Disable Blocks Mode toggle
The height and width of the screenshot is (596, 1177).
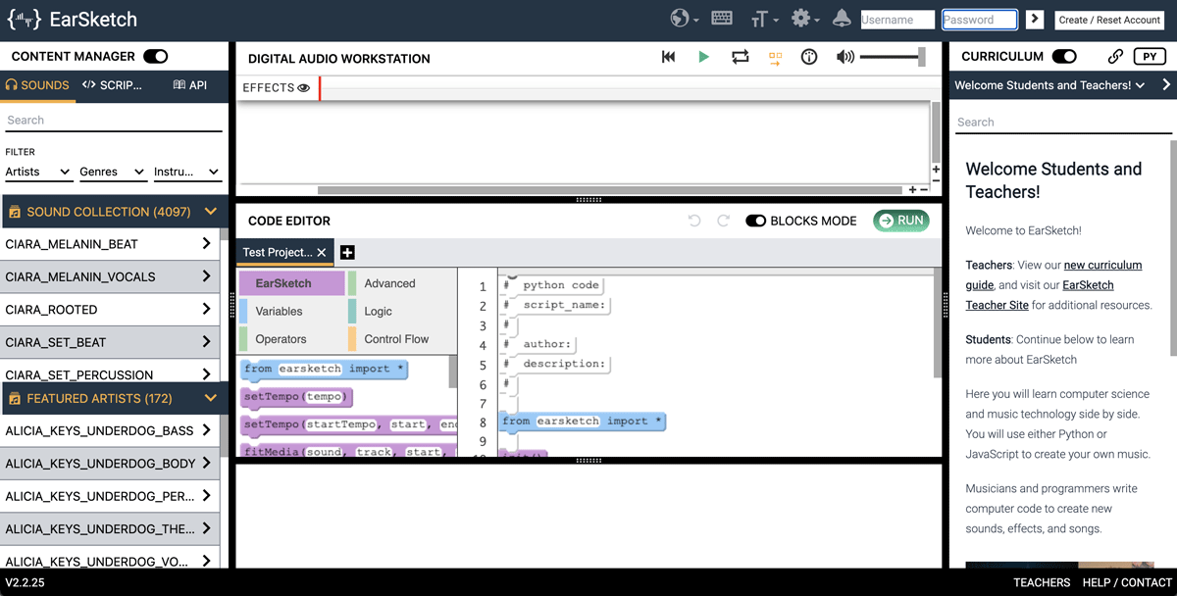[755, 221]
